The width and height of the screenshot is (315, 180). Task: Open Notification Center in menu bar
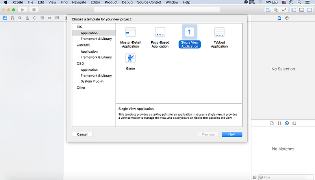[307, 2]
